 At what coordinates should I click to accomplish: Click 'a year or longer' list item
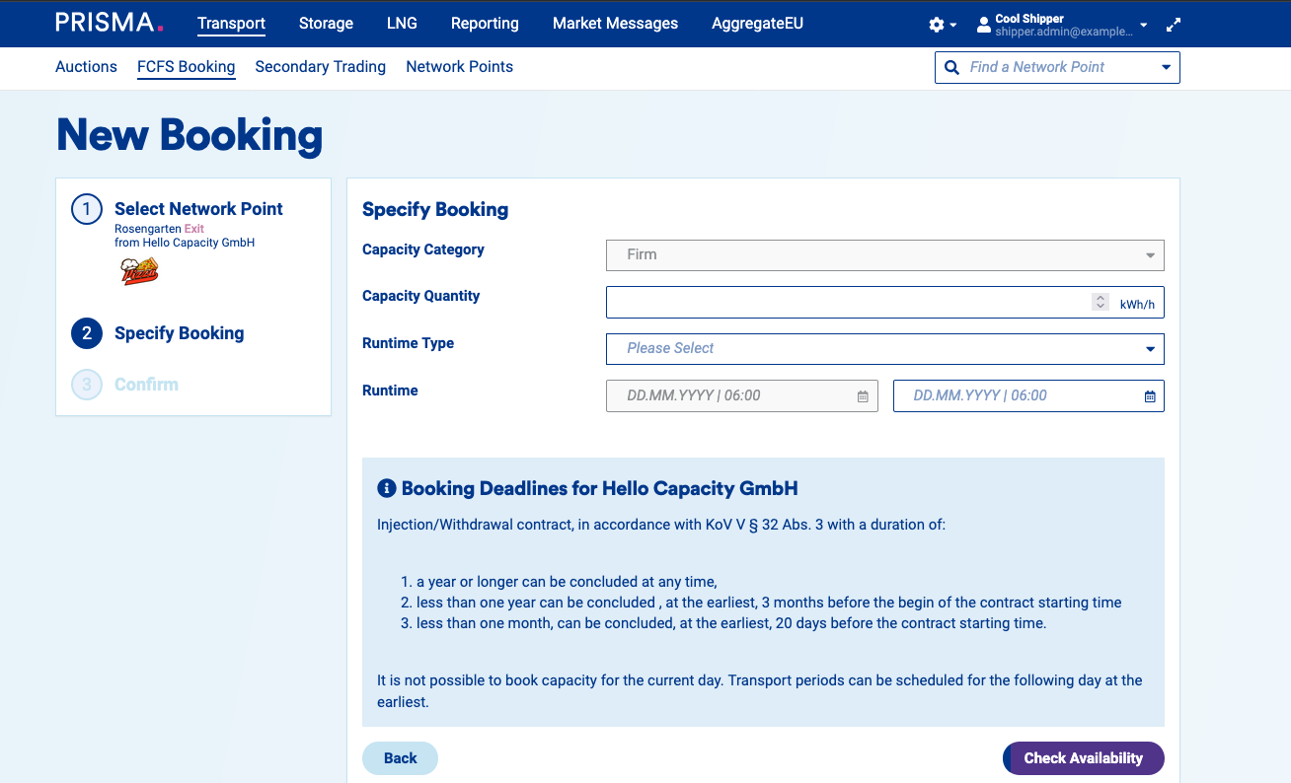coord(567,582)
